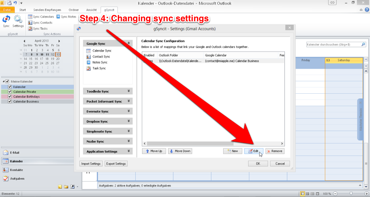The width and height of the screenshot is (370, 197).
Task: Select Task Sync in settings sidebar
Action: (99, 68)
